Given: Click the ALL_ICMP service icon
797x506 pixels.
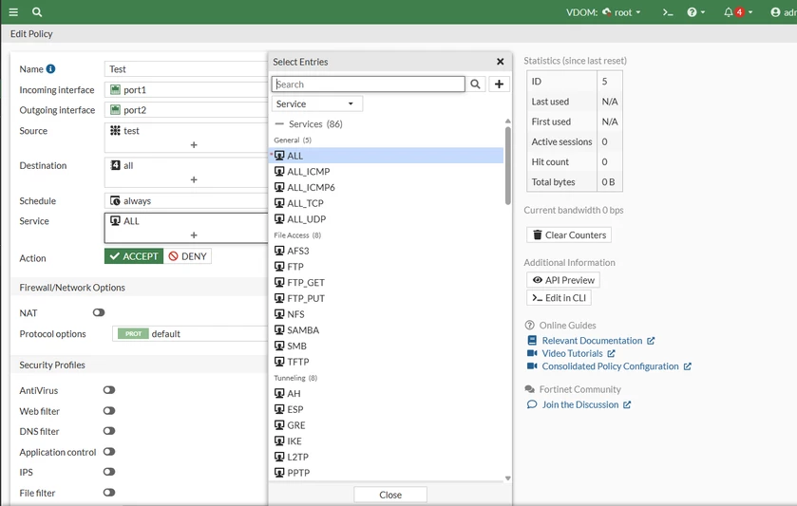Looking at the screenshot, I should point(279,171).
